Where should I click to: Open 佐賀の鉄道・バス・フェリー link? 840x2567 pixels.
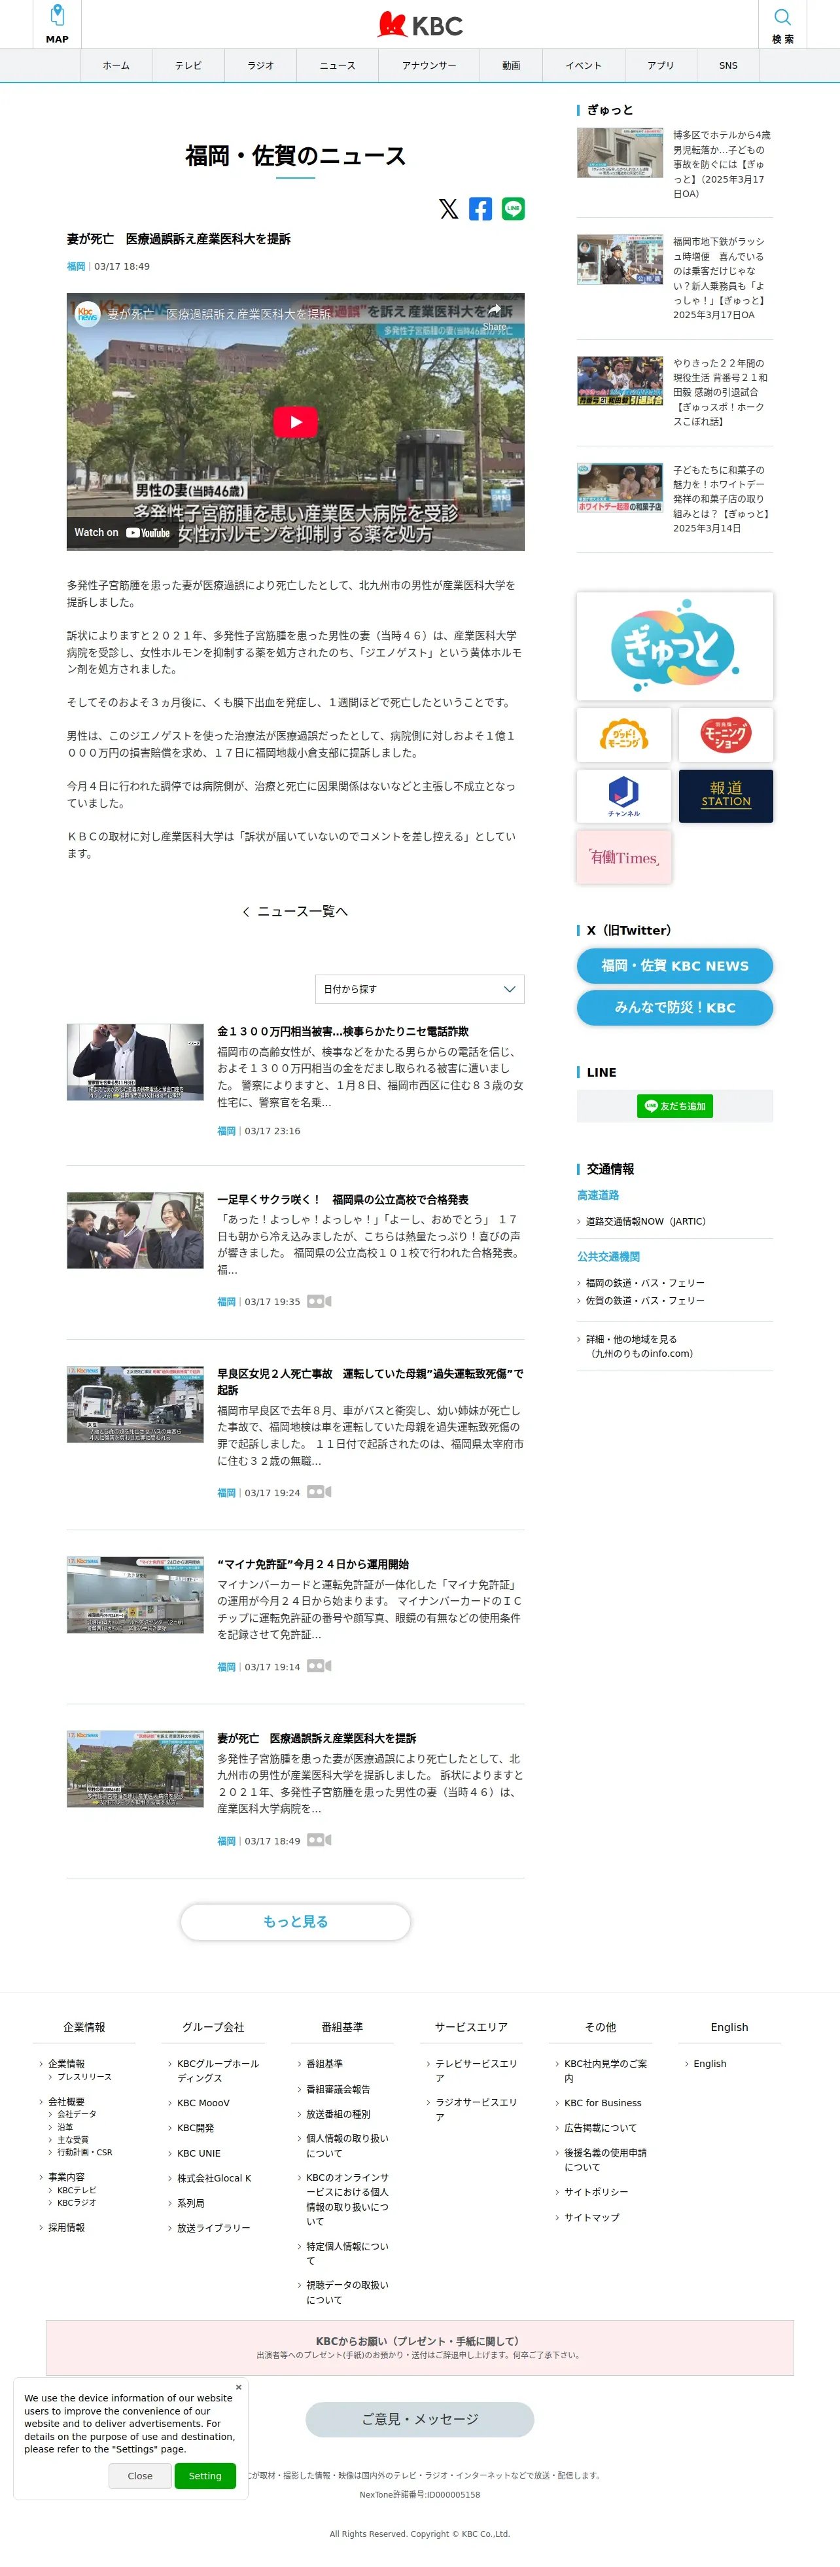pos(644,1301)
